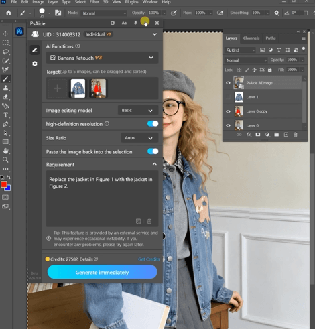Click the red foreground color swatch
Viewport: 315px width, 329px height.
(3, 184)
